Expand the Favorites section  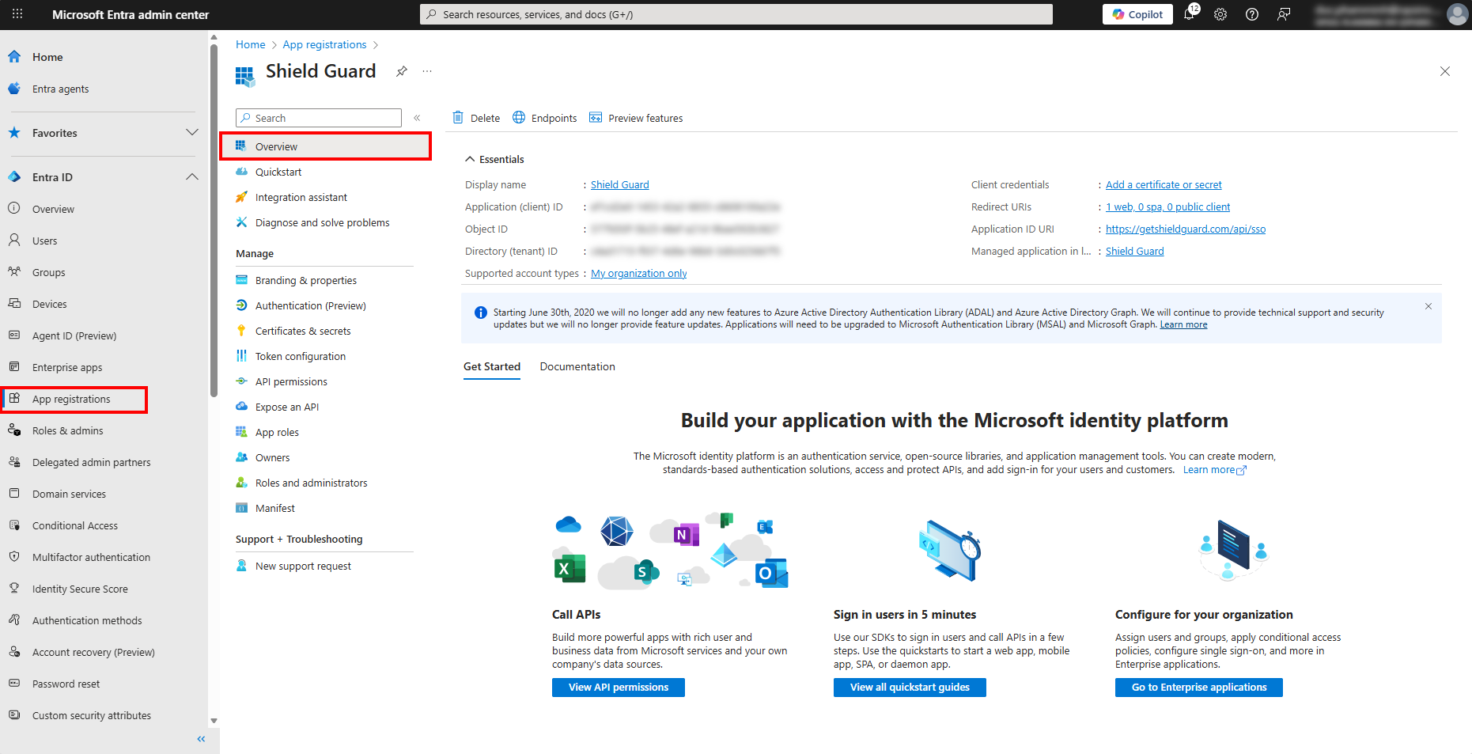pos(191,132)
